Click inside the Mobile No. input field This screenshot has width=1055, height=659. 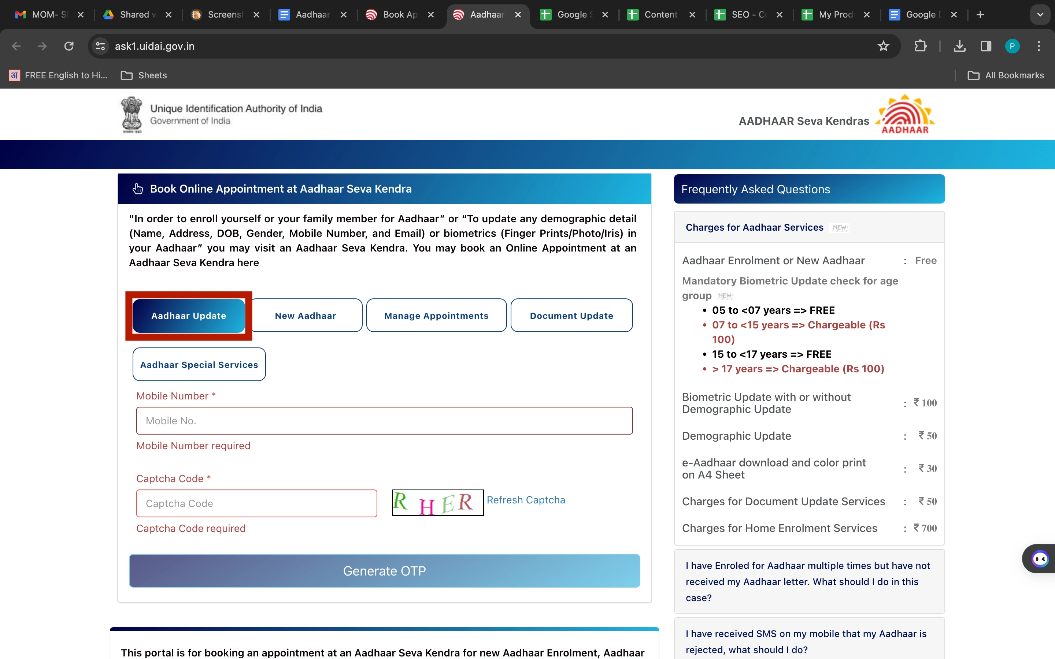pos(384,420)
